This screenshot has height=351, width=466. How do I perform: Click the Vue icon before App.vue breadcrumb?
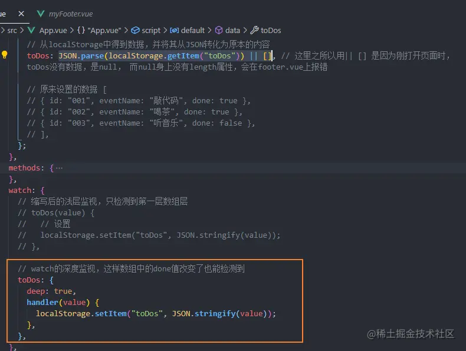tap(31, 30)
